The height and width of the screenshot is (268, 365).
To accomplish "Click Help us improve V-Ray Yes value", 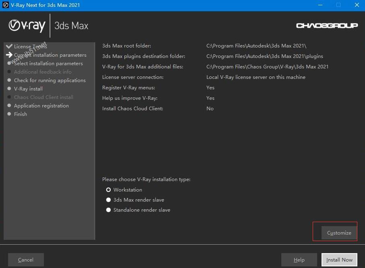I will [210, 98].
